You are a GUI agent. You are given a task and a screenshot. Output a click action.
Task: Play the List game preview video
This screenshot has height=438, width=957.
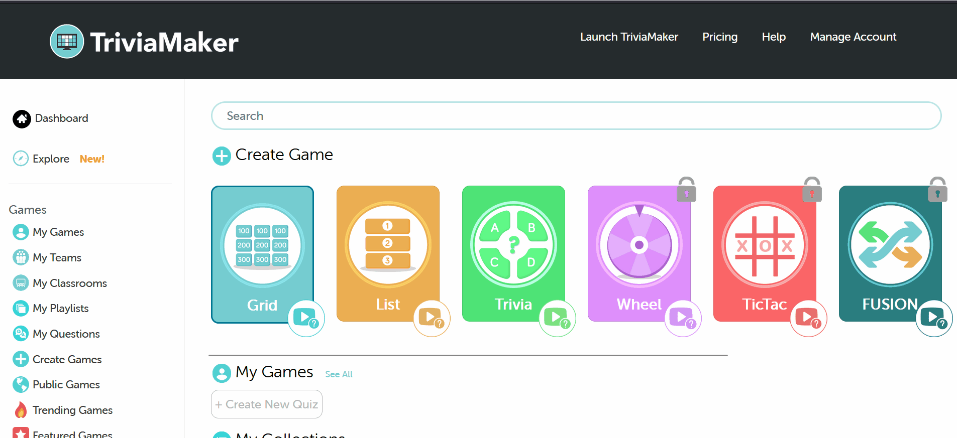[x=432, y=318]
